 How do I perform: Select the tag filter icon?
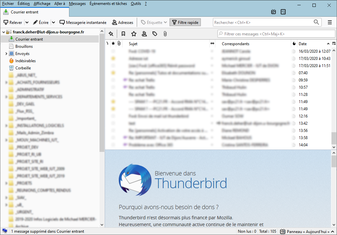tap(154, 33)
